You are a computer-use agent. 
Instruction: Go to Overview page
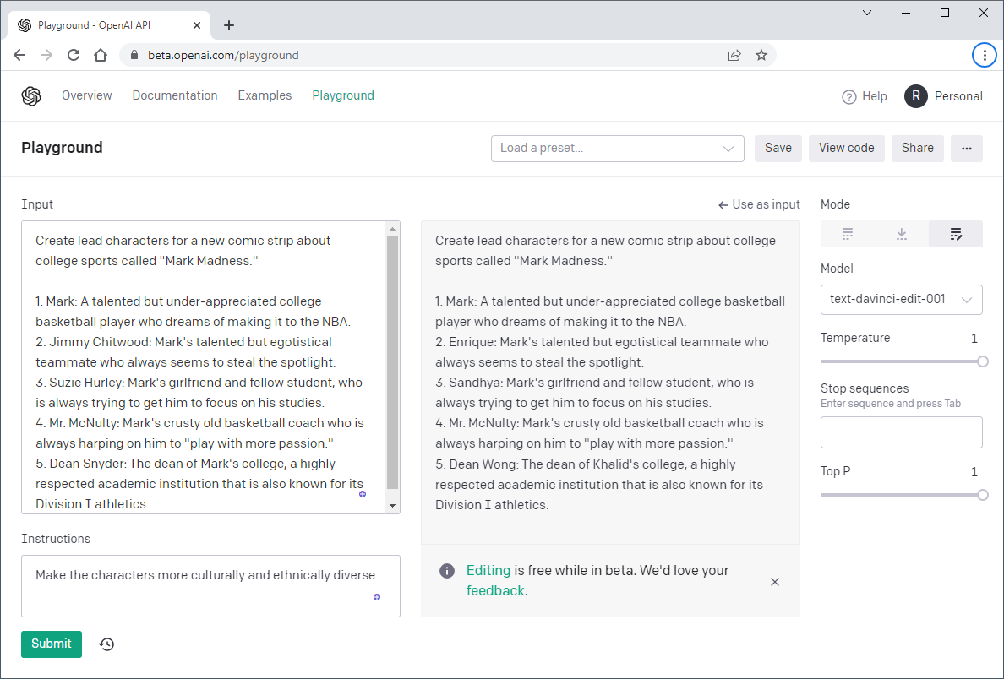[86, 95]
